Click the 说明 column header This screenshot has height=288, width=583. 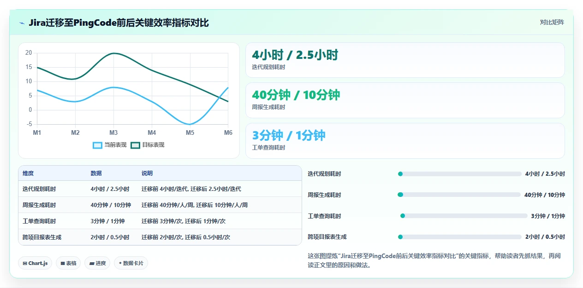(x=147, y=173)
